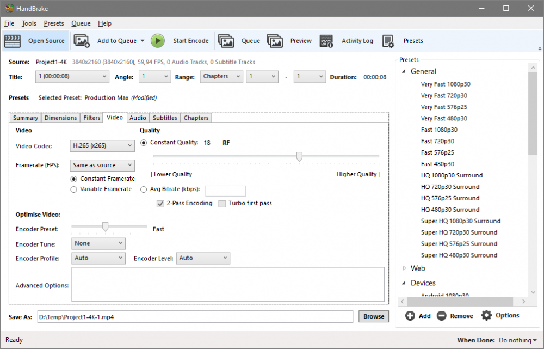
Task: Click the Remove preset minus icon
Action: coord(441,316)
